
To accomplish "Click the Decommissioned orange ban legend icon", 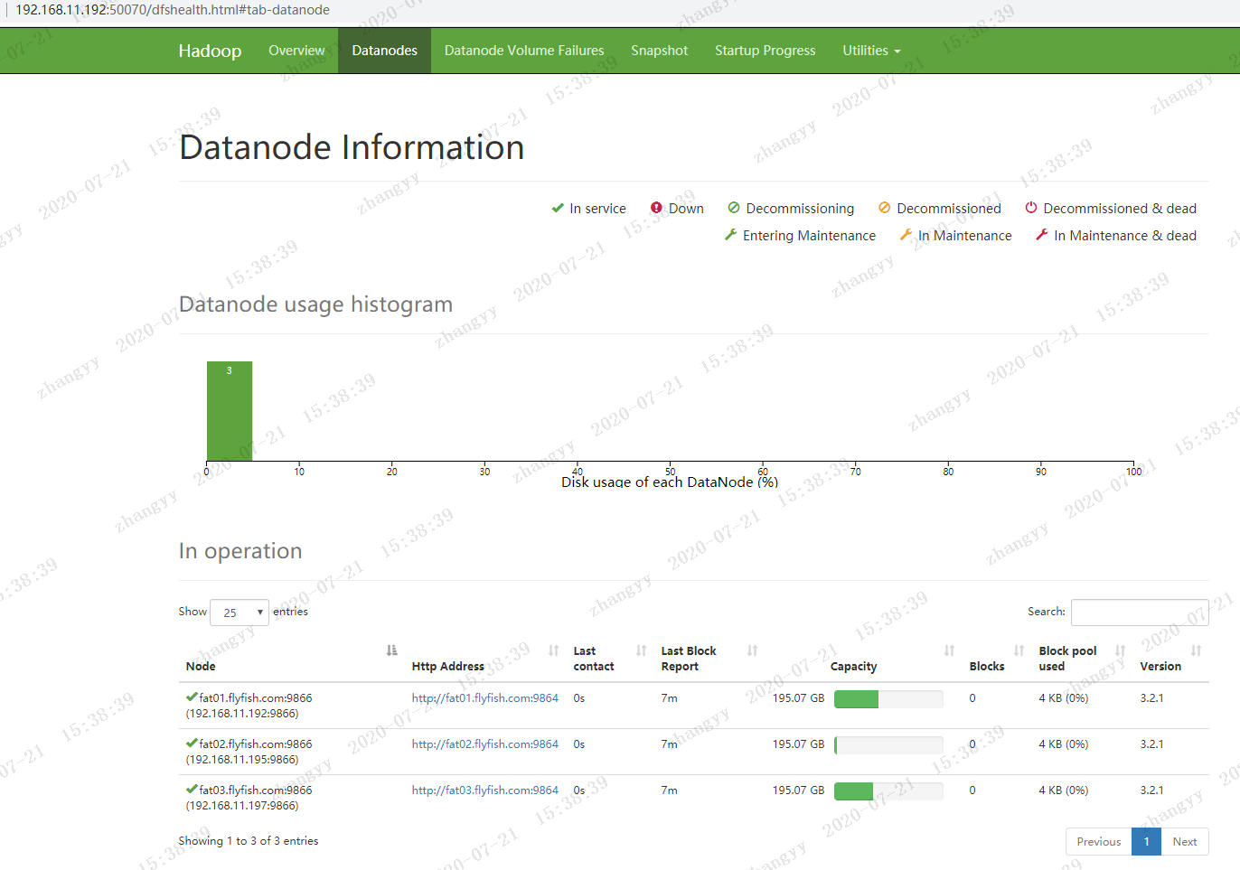I will (x=885, y=208).
